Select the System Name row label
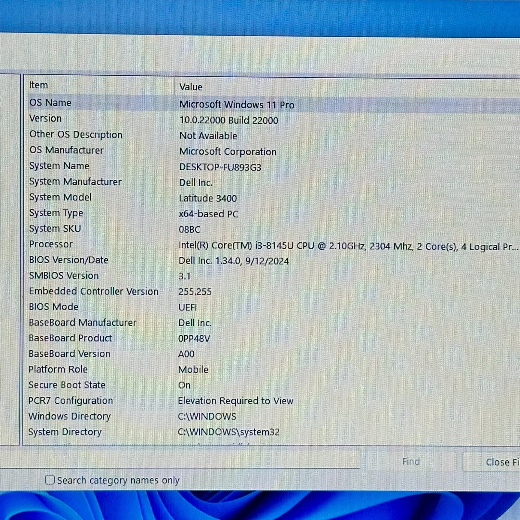520x520 pixels. (x=59, y=166)
